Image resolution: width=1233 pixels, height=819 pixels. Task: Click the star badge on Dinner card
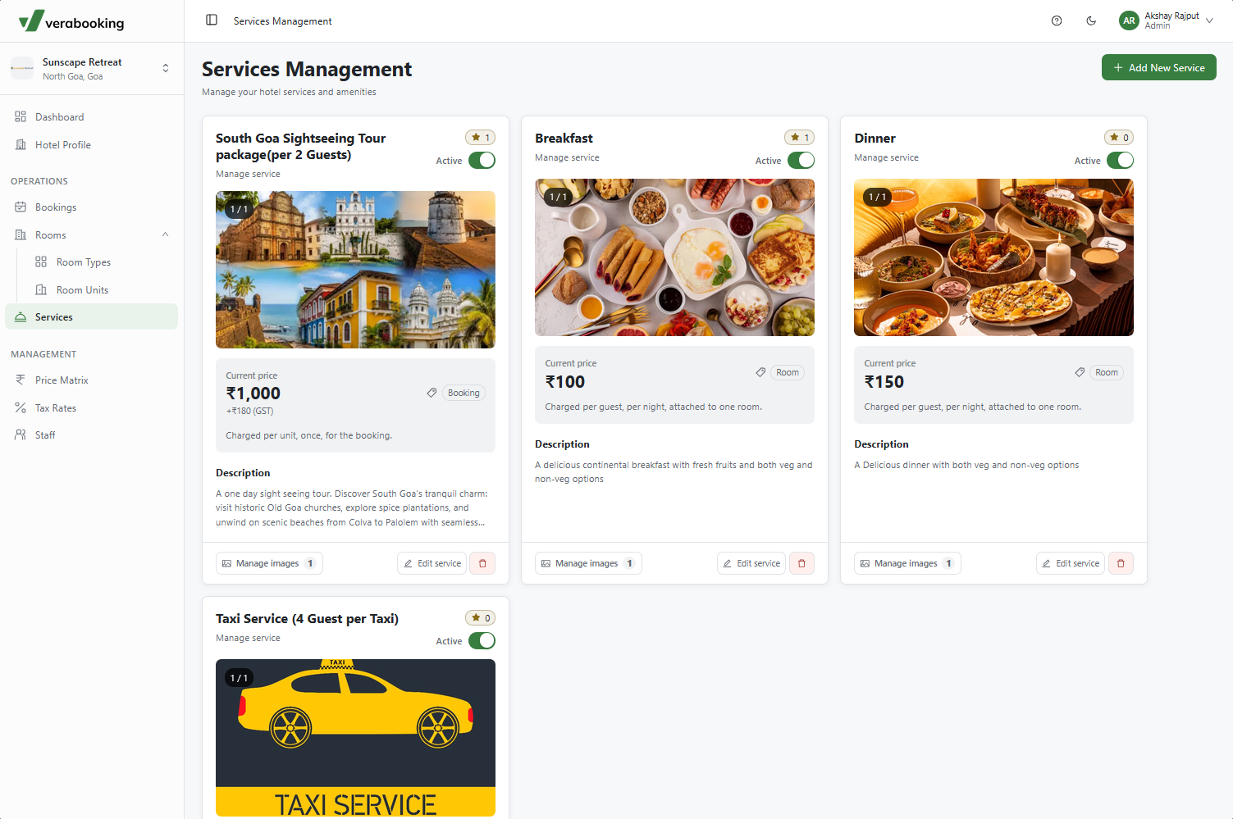click(1119, 138)
